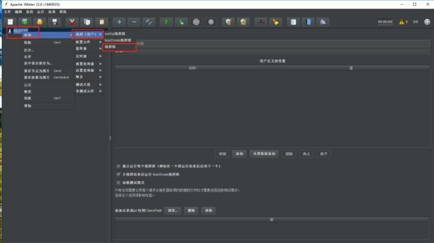This screenshot has height=243, width=434.
Task: Open the 编辑 menu
Action: 19,12
